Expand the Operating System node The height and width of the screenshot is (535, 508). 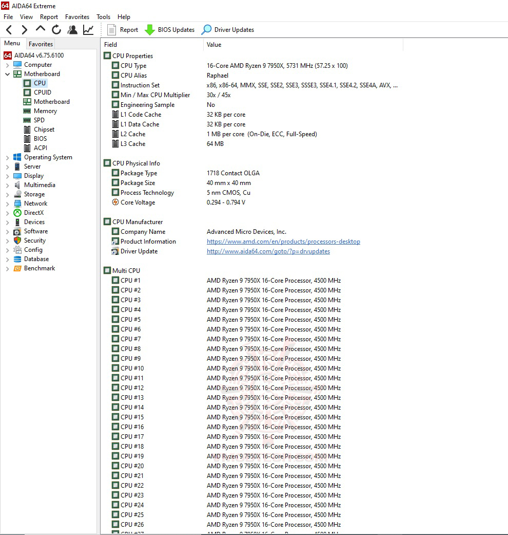8,157
